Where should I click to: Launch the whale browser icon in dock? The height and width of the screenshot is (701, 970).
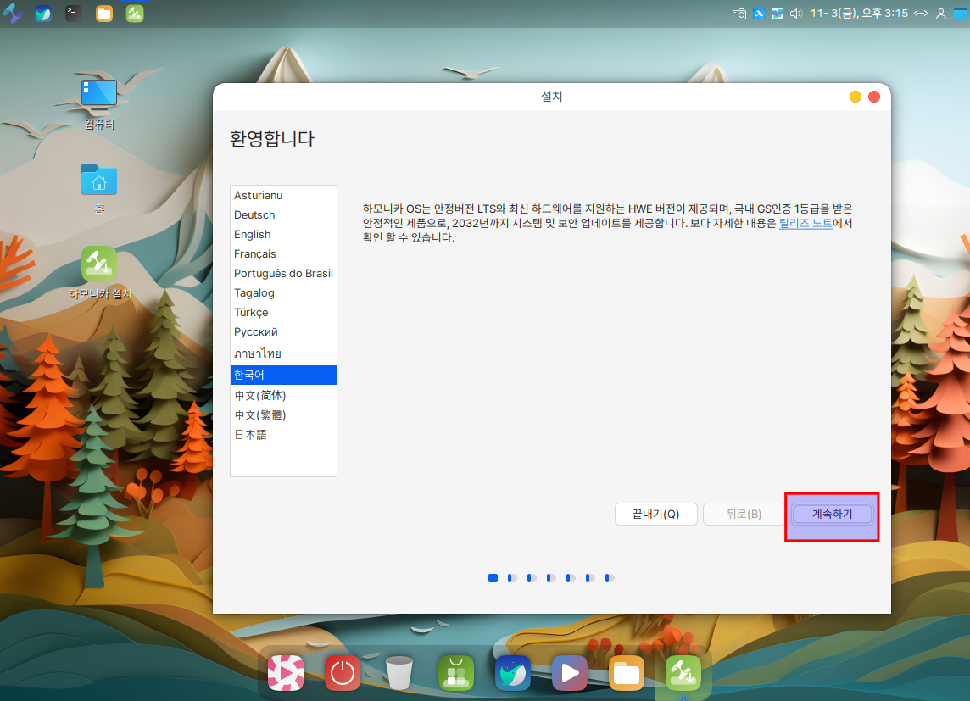513,672
